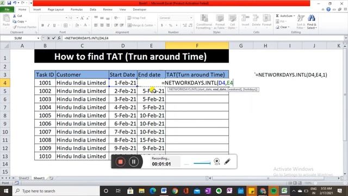Click the Percent Style icon

pyautogui.click(x=170, y=26)
